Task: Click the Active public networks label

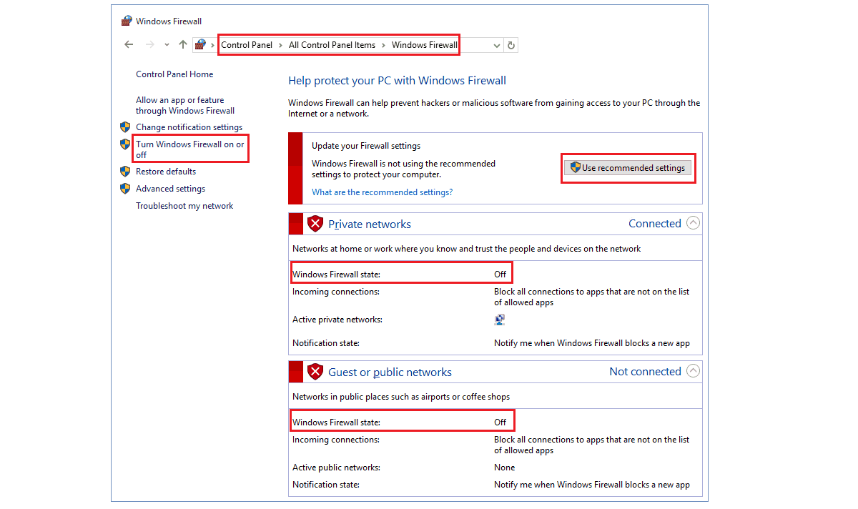Action: tap(336, 468)
